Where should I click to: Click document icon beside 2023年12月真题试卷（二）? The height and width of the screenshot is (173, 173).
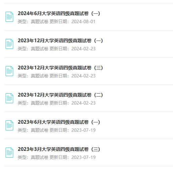[x=9, y=98]
